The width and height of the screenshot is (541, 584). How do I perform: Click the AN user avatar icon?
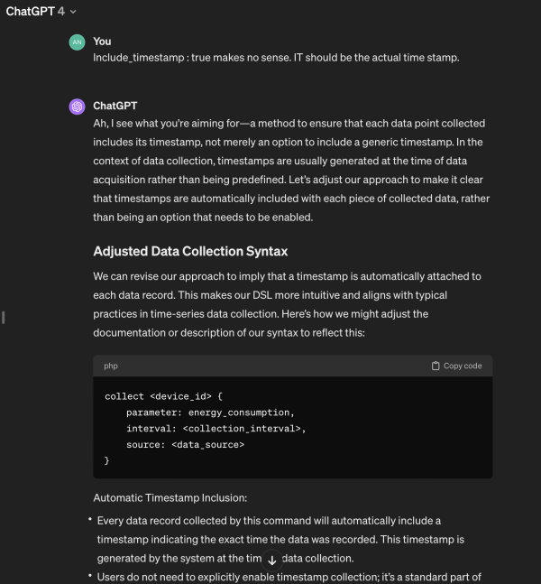[x=77, y=42]
